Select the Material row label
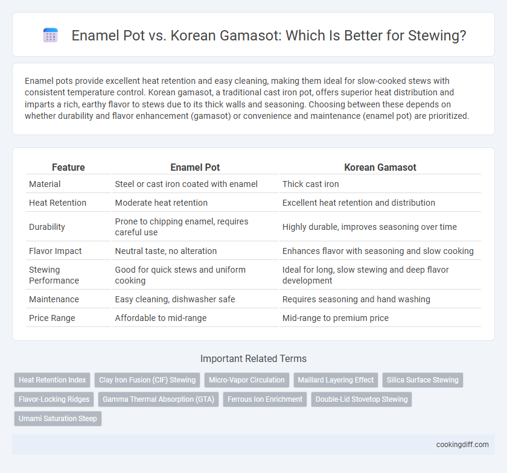This screenshot has height=473, width=507. click(45, 184)
